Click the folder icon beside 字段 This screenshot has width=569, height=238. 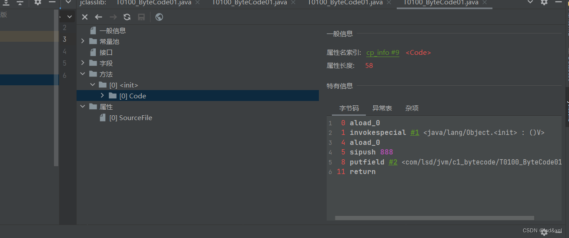[x=93, y=63]
